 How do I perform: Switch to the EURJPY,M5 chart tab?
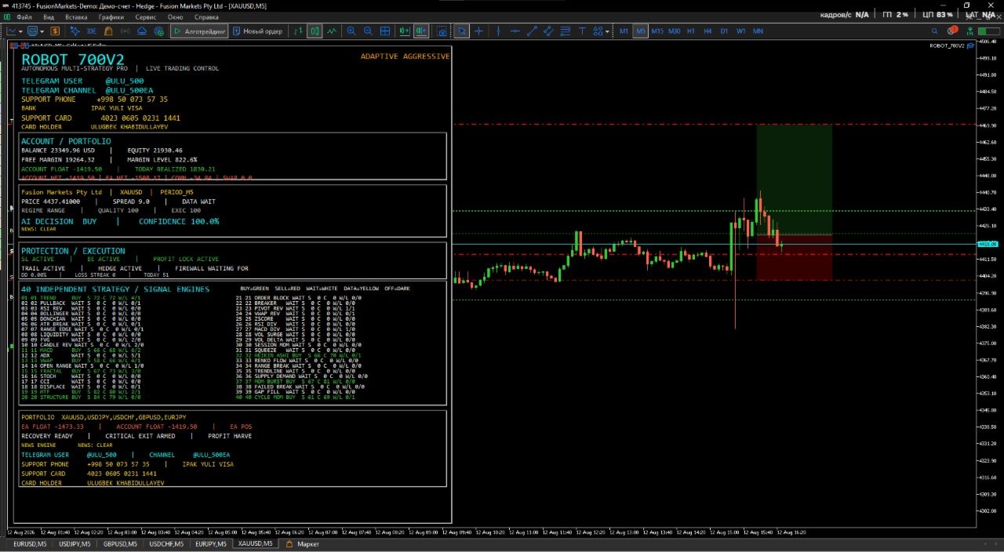tap(211, 543)
